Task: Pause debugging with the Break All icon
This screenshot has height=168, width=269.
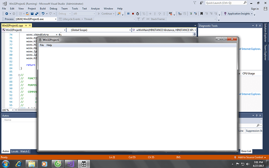Action: click(x=128, y=14)
